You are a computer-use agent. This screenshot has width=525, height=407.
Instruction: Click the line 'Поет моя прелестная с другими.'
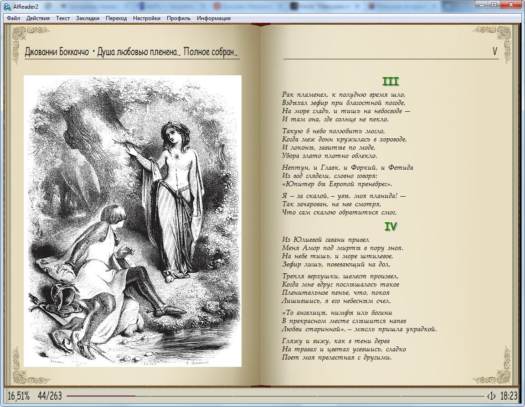(x=337, y=357)
